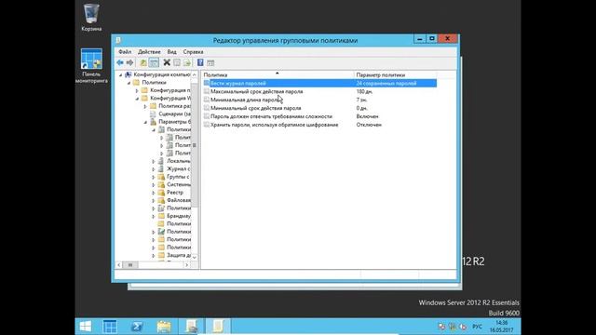This screenshot has height=335, width=596.
Task: Open Панель мониторинга desktop shortcut
Action: point(91,66)
